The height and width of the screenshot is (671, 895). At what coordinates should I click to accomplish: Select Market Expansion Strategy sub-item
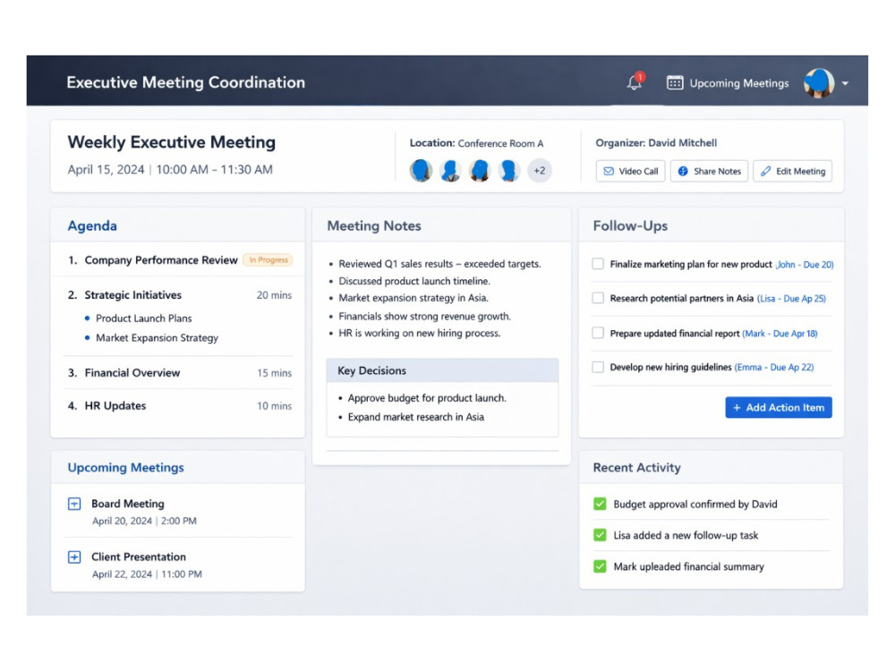pyautogui.click(x=157, y=338)
